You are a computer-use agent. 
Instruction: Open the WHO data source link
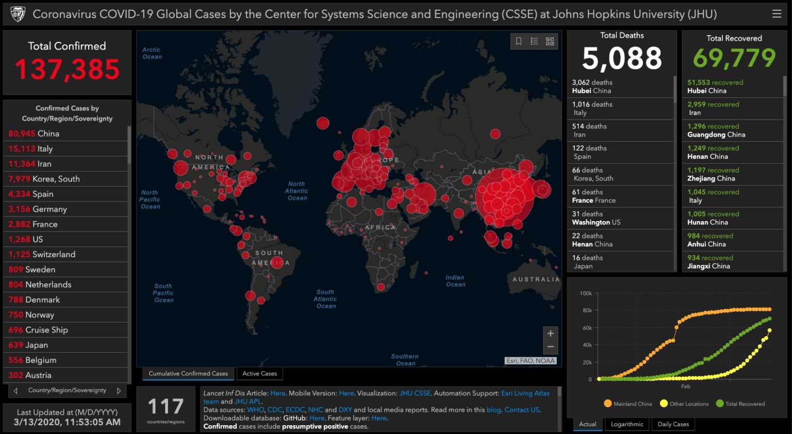click(255, 410)
